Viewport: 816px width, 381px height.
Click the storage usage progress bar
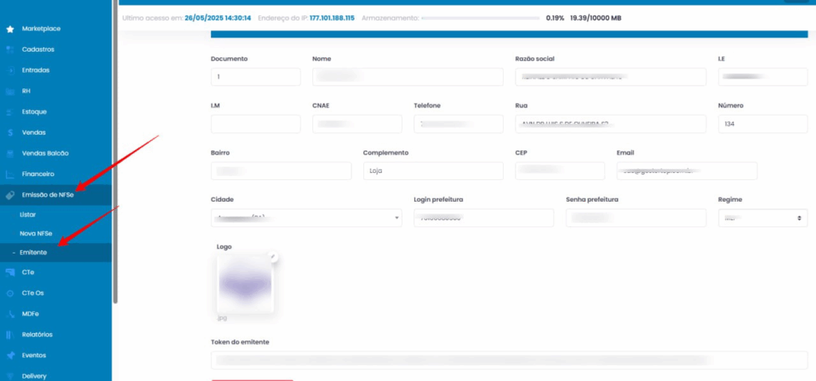480,18
